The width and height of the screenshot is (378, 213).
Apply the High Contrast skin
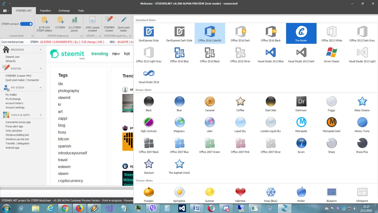pos(149,124)
